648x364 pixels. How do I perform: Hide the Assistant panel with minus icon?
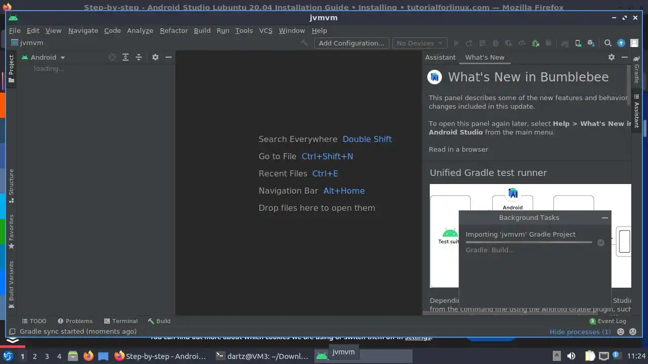[x=625, y=57]
